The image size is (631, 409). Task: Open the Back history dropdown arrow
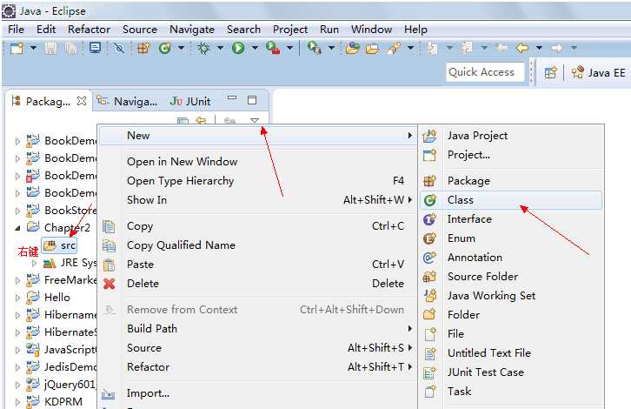click(x=539, y=49)
